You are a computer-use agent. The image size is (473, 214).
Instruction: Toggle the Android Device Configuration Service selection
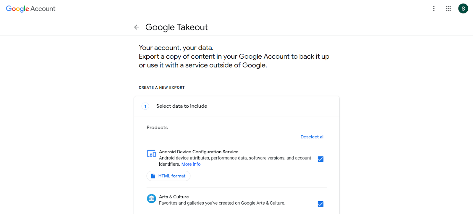[320, 159]
